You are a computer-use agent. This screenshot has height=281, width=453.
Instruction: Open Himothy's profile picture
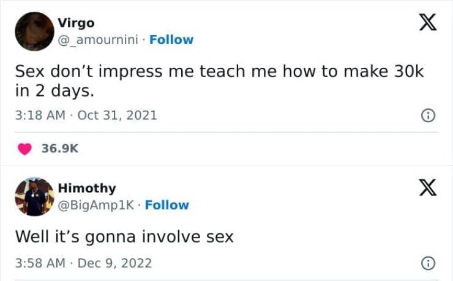[34, 197]
